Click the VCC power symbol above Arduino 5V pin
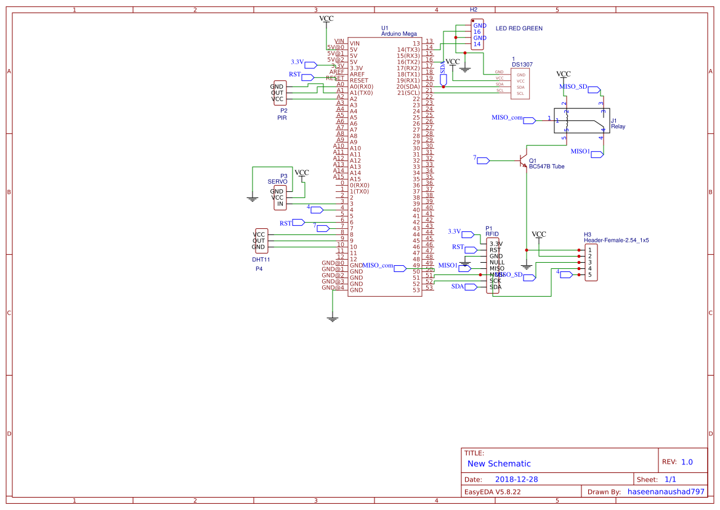Image resolution: width=720 pixels, height=510 pixels. click(x=326, y=20)
